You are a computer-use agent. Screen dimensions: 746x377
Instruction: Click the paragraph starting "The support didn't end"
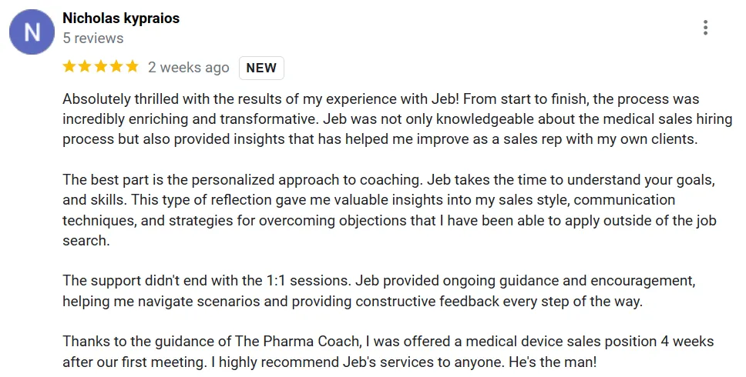[x=378, y=291]
